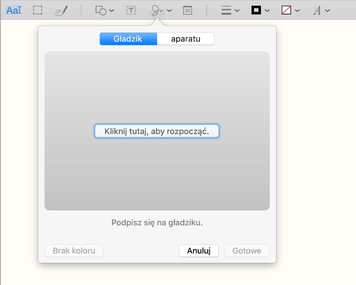Switch to the Gładzik tab
The width and height of the screenshot is (356, 285).
tap(128, 39)
